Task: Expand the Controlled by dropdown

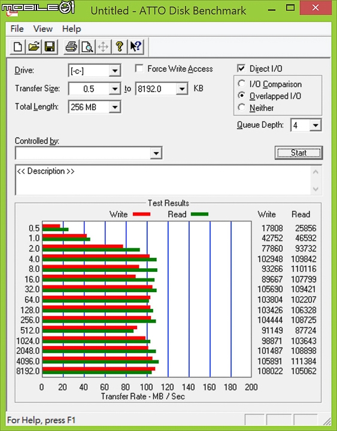Action: click(x=156, y=153)
